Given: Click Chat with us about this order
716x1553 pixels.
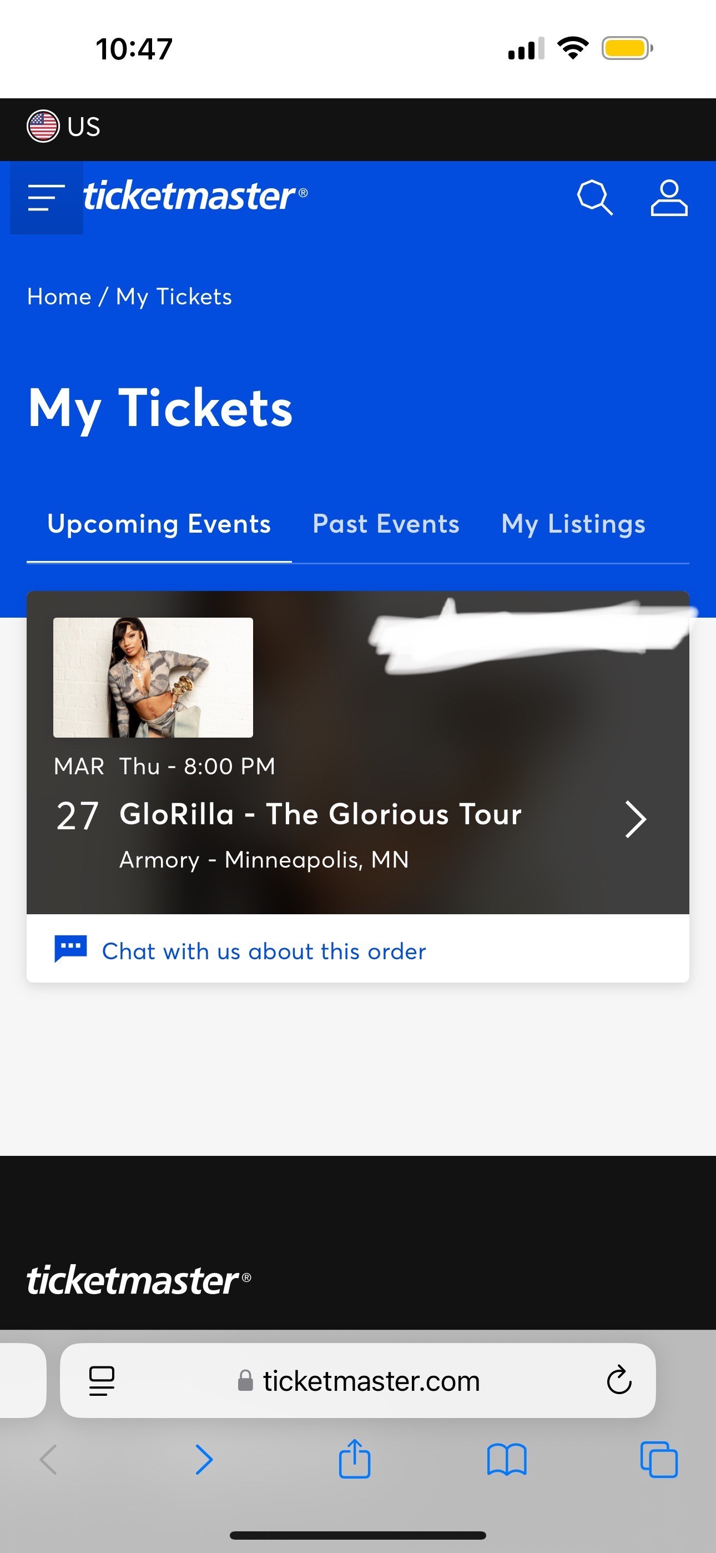Looking at the screenshot, I should click(x=264, y=951).
